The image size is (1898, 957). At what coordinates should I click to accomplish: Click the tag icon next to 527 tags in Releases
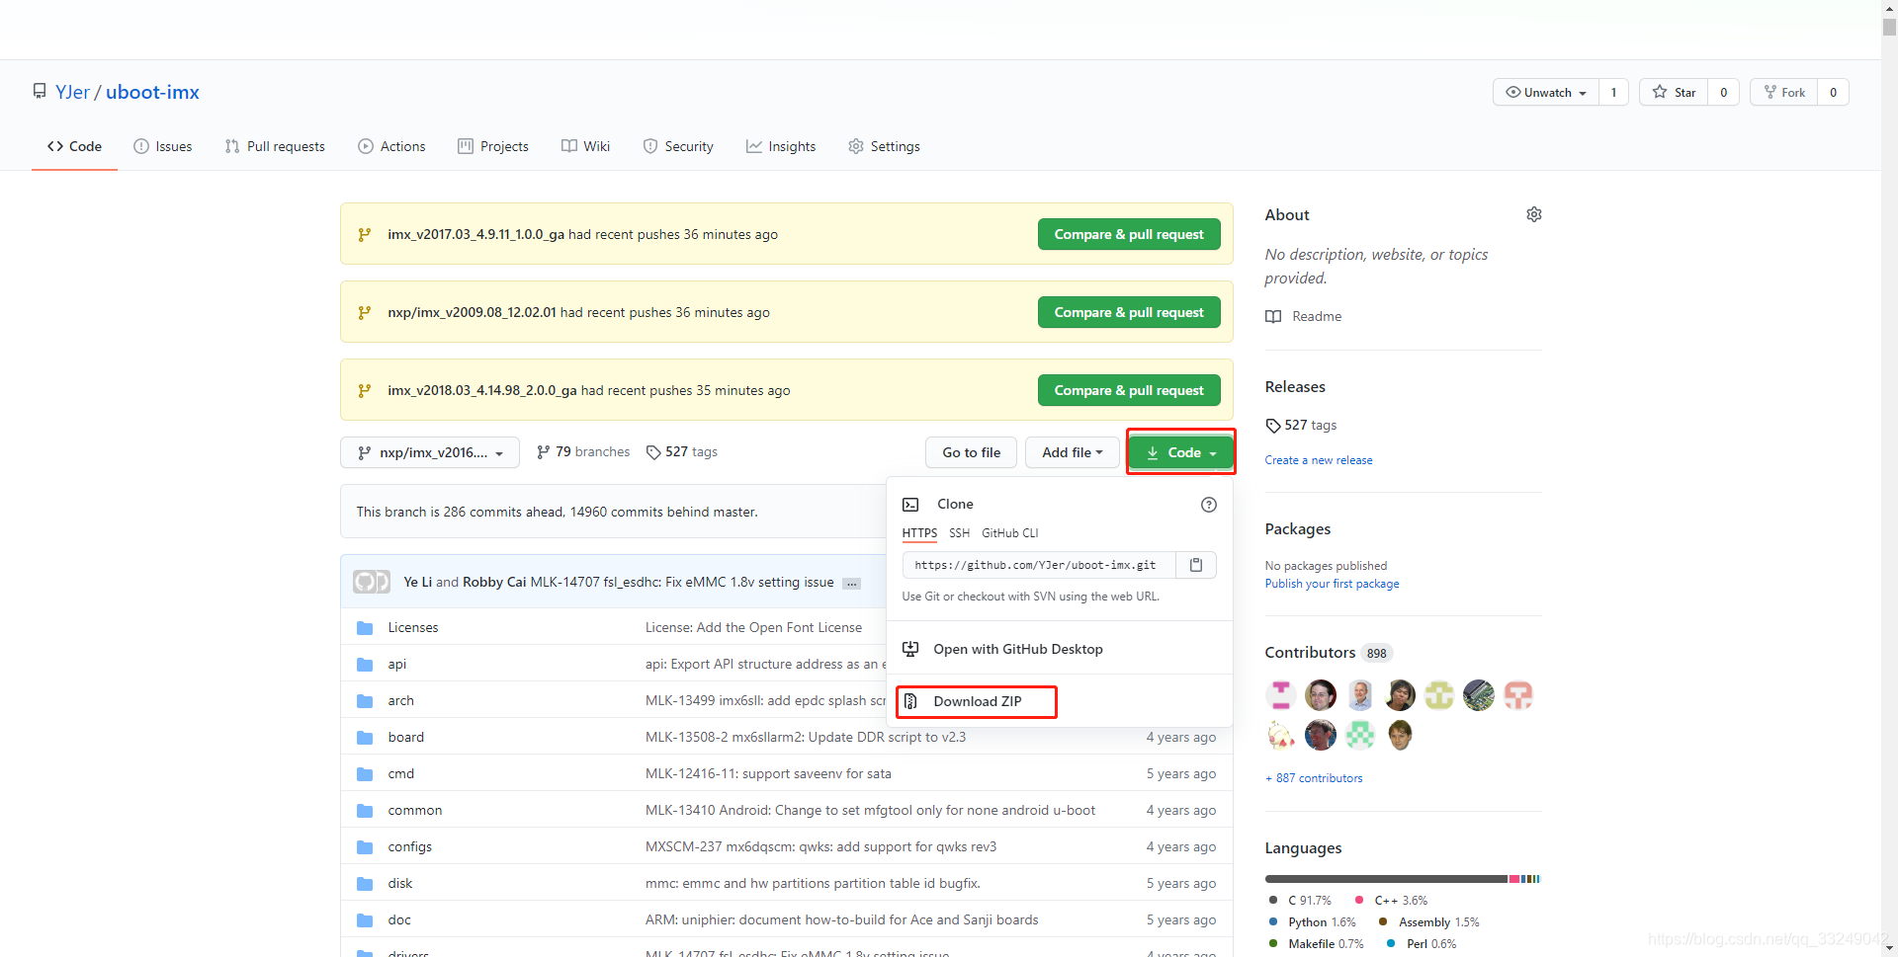[x=1273, y=426]
